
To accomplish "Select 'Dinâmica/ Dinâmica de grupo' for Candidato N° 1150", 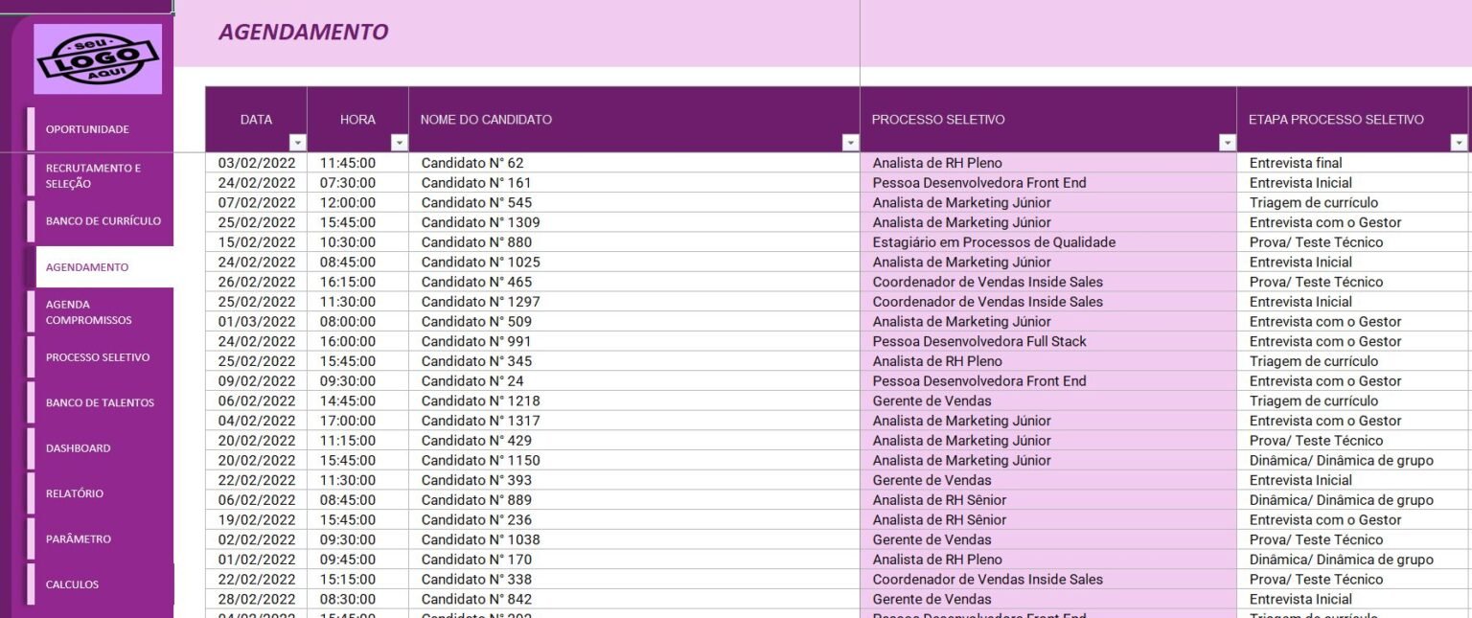I will [x=1352, y=460].
